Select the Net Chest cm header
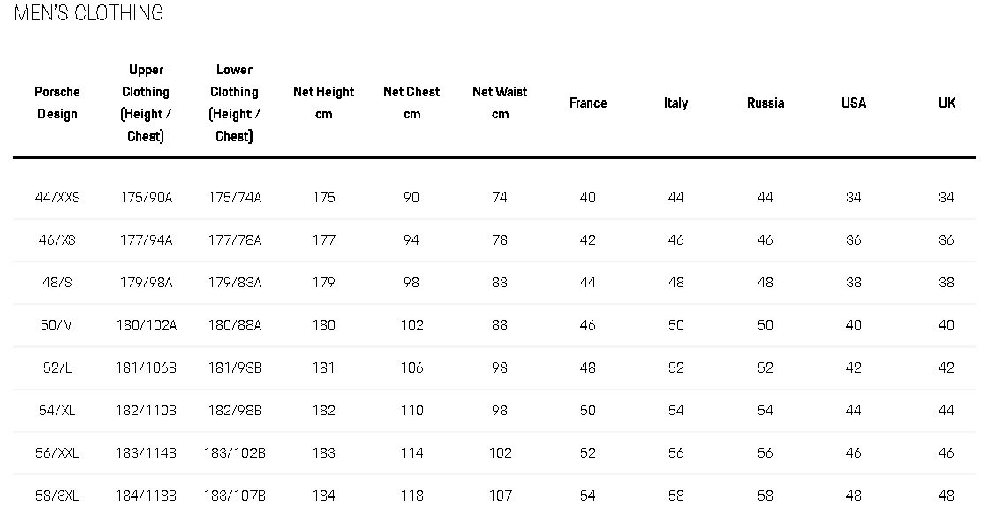This screenshot has height=515, width=981. coord(411,102)
